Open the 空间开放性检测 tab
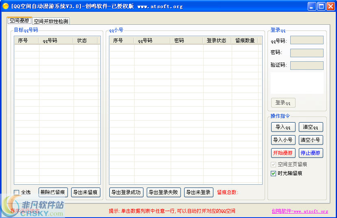Viewport: 337px width, 218px height. click(x=51, y=21)
